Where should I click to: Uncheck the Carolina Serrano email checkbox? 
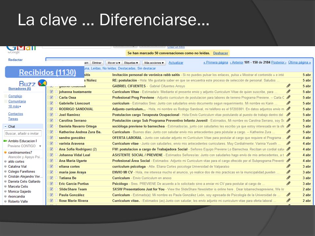52,120
